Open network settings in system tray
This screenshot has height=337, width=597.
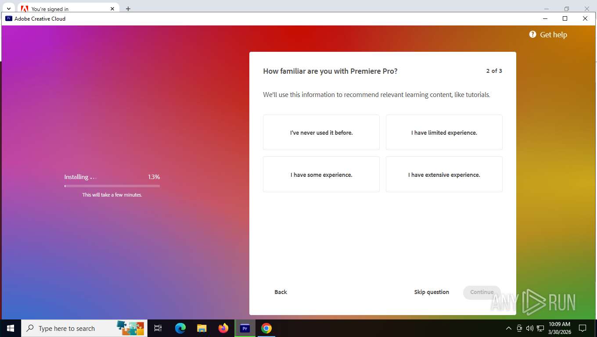coord(540,328)
